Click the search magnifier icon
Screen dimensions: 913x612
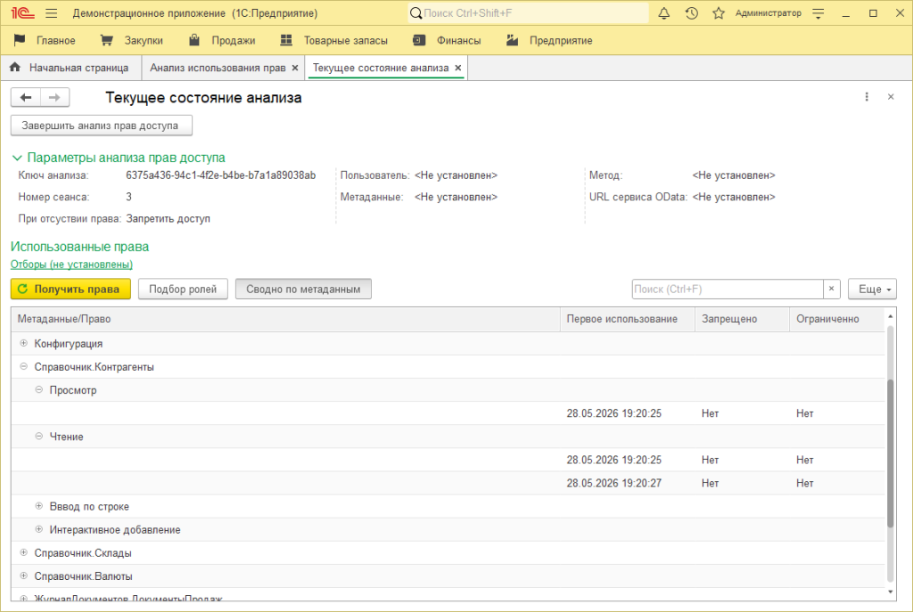415,12
